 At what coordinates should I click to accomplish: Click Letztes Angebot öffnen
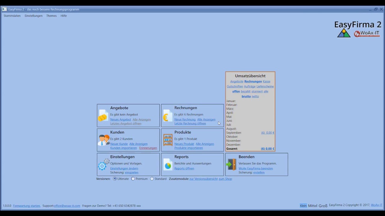click(x=126, y=124)
